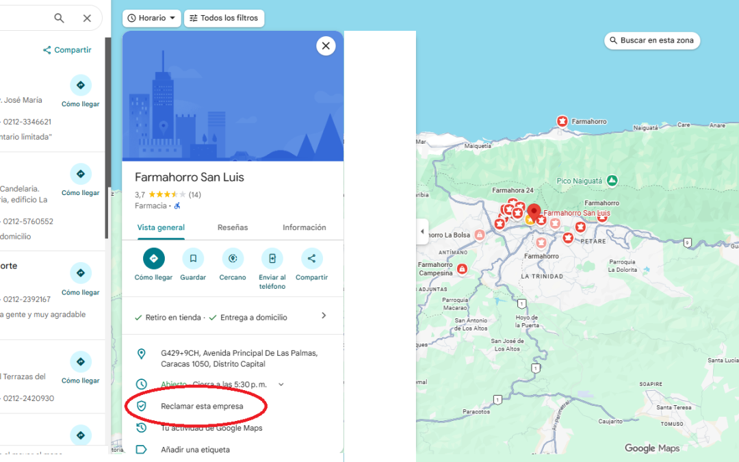Expand the opening hours chevron
Viewport: 739px width, 462px height.
(281, 385)
